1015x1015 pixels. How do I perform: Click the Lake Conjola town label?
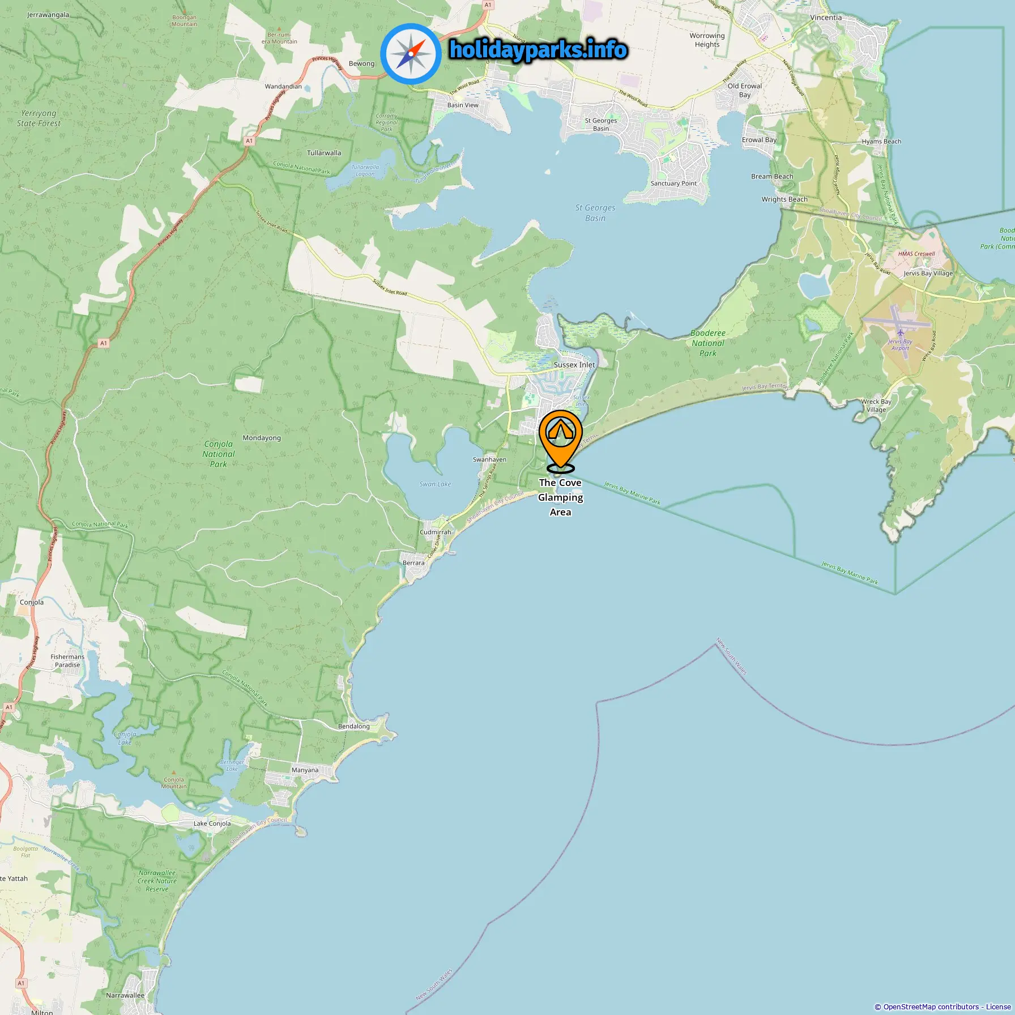tap(212, 824)
